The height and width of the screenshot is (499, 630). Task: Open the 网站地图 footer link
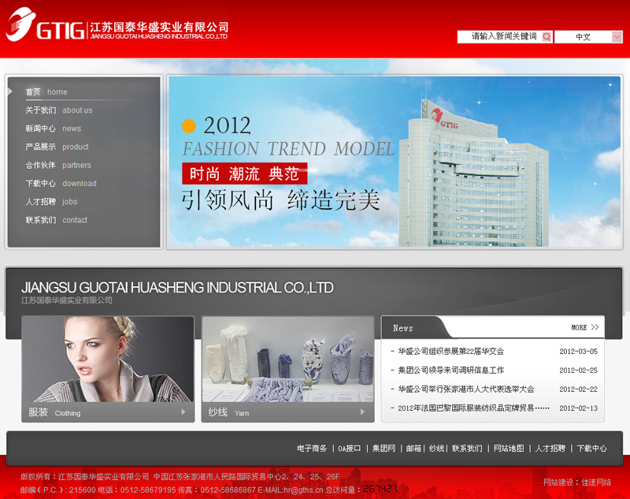point(509,449)
